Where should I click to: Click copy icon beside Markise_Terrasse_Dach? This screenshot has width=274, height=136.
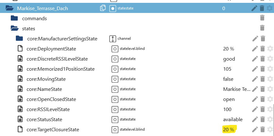pyautogui.click(x=103, y=8)
